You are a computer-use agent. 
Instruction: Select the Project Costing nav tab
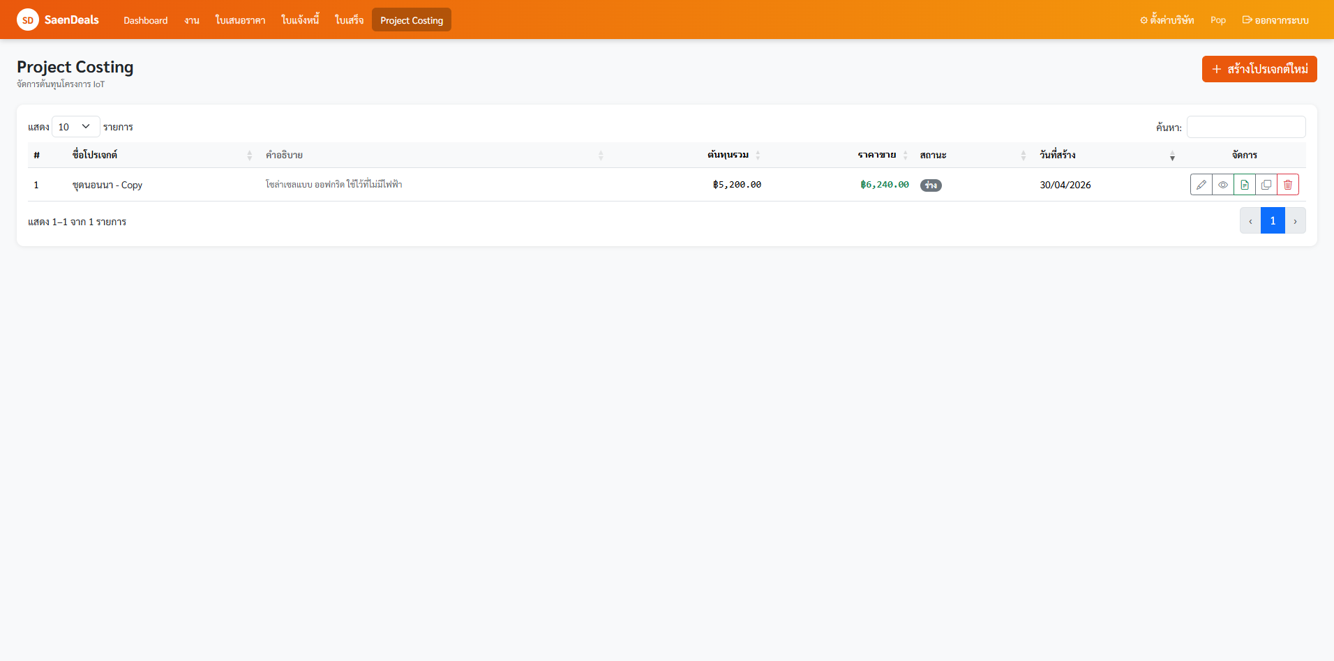pyautogui.click(x=412, y=20)
